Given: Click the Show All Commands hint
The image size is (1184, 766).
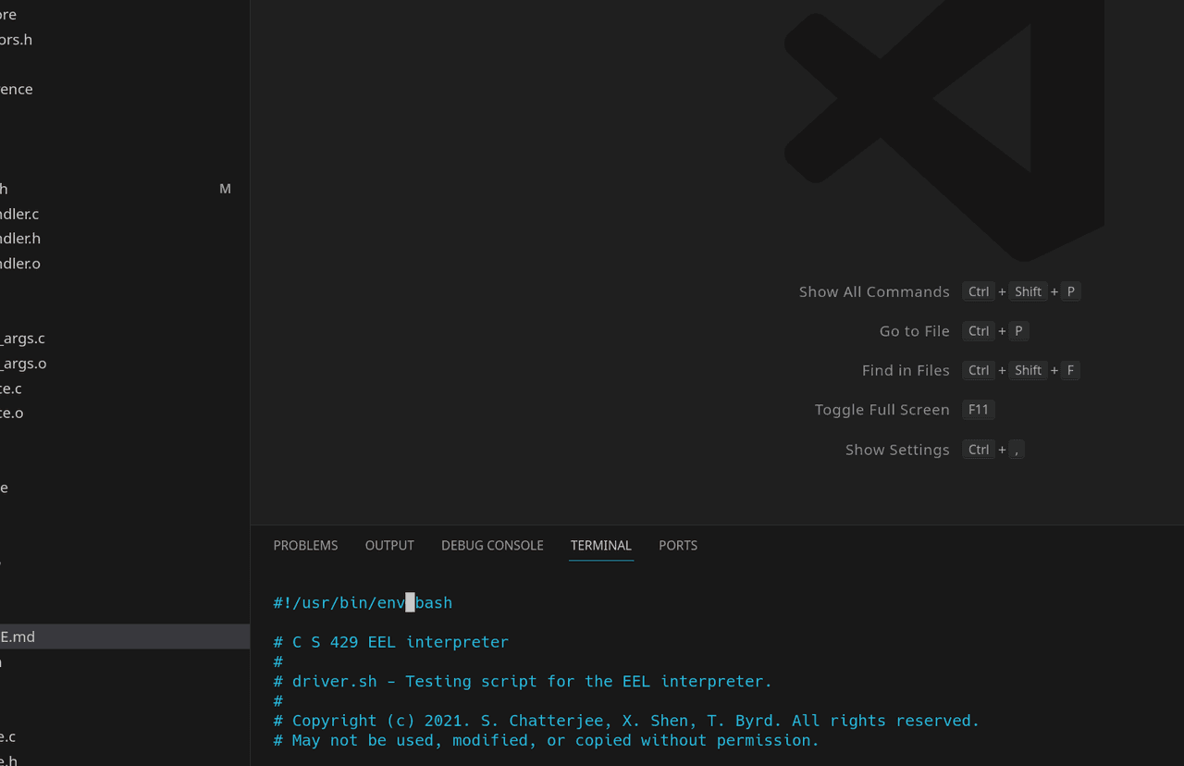Looking at the screenshot, I should pyautogui.click(x=874, y=292).
